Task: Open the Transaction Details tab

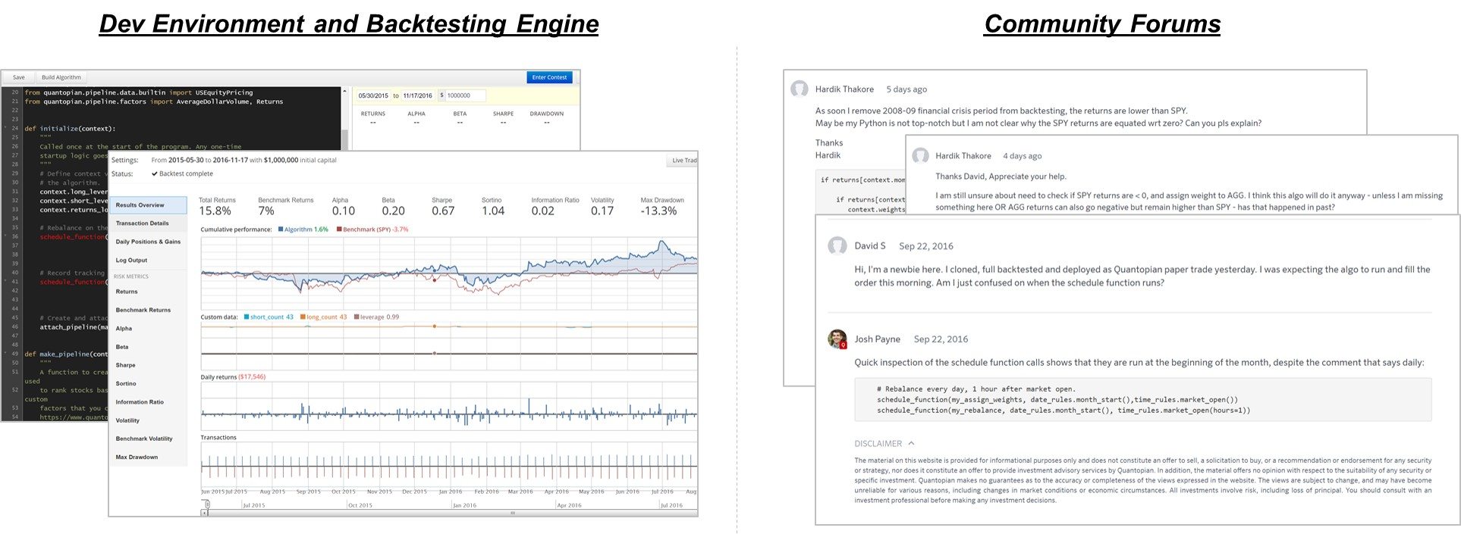Action: pyautogui.click(x=143, y=223)
